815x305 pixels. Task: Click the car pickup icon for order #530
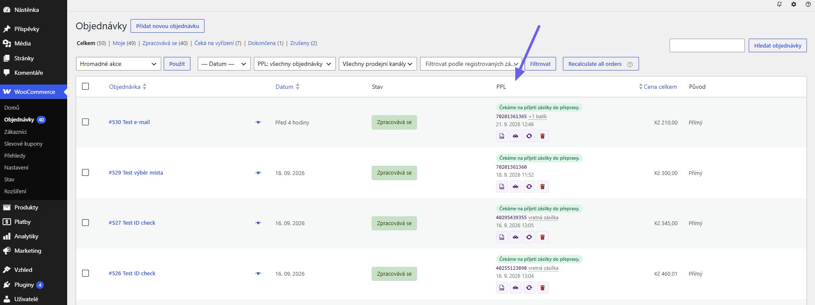click(515, 136)
